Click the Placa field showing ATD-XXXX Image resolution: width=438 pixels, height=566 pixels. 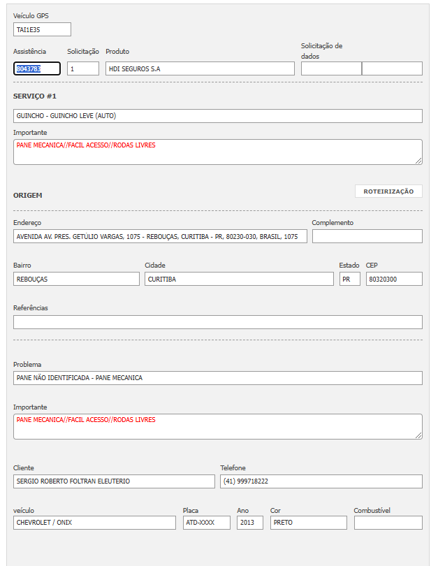pyautogui.click(x=206, y=523)
